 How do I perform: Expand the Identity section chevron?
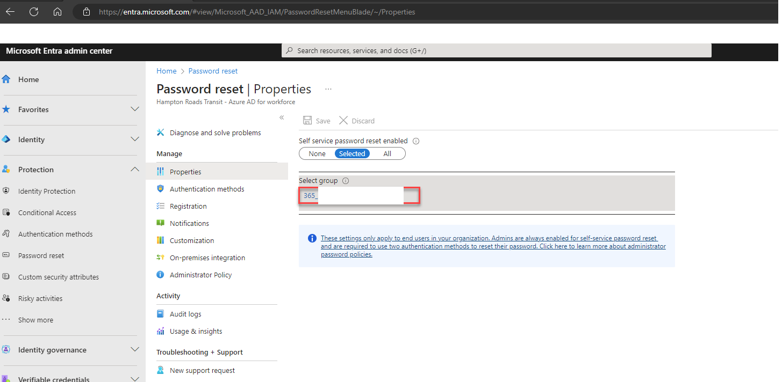(135, 139)
